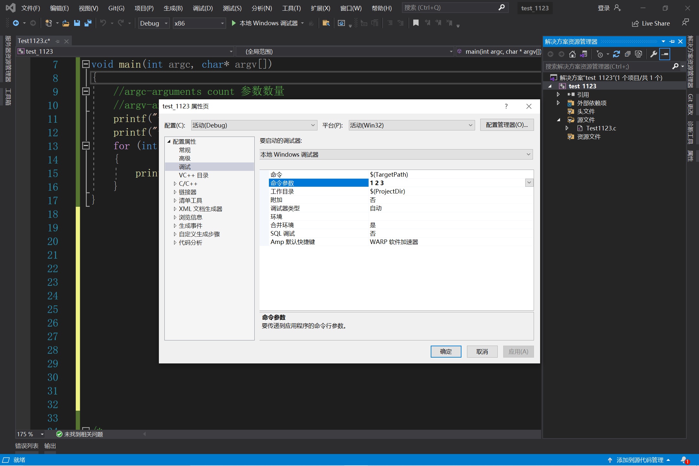Viewport: 699px width, 466px height.
Task: Click the Open File folder icon
Action: (x=66, y=23)
